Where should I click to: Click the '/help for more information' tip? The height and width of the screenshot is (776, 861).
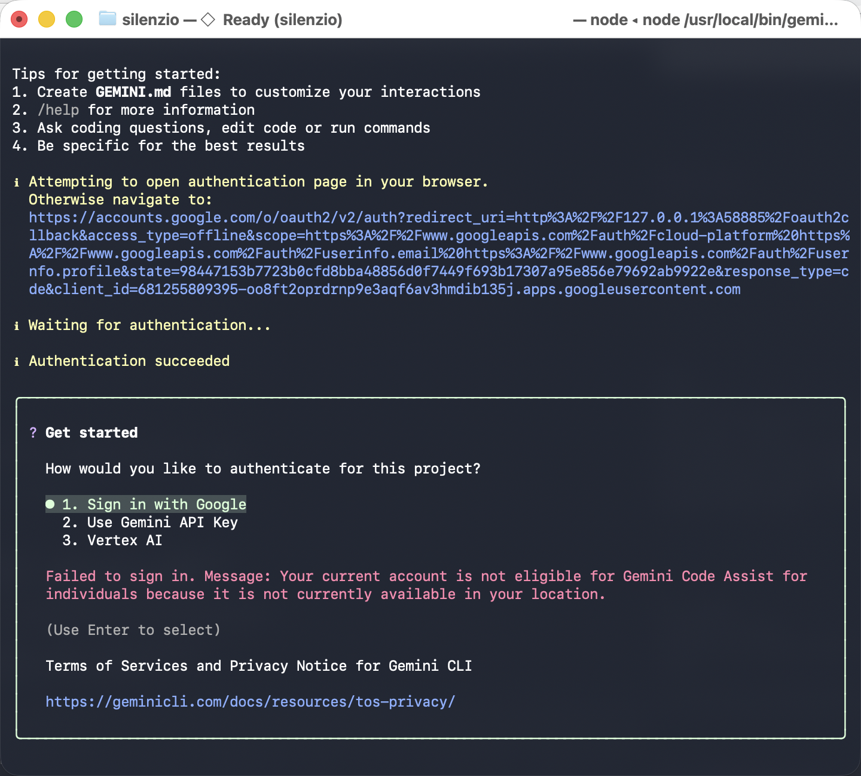point(133,110)
